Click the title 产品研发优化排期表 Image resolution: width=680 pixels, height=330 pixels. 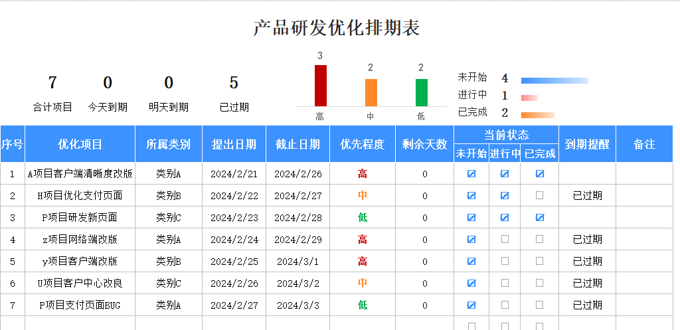[x=337, y=28]
